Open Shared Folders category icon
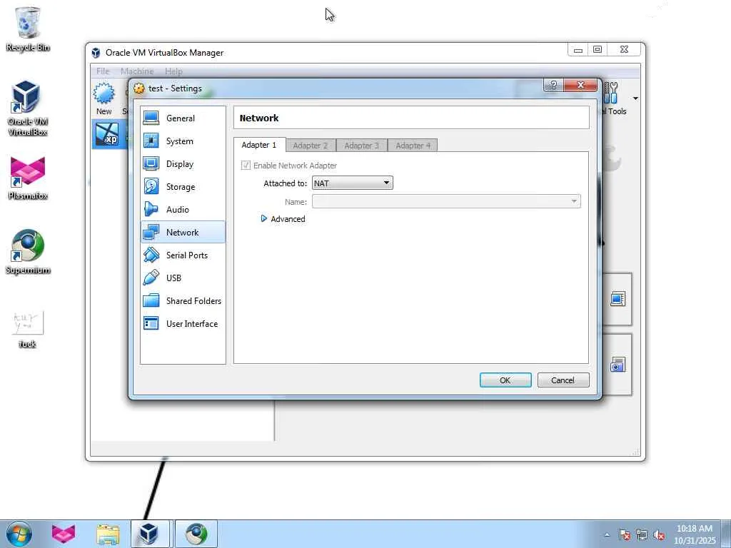 (151, 300)
